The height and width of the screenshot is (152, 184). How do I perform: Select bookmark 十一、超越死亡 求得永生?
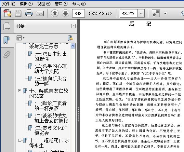(49, 143)
